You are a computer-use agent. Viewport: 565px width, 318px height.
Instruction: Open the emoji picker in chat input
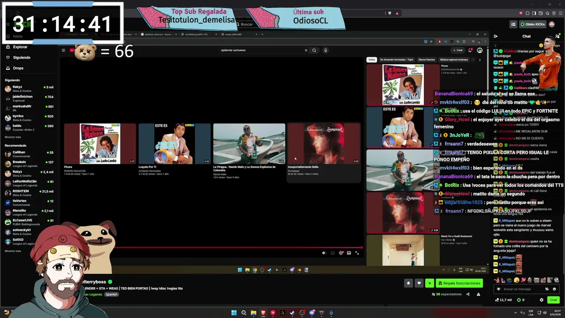click(554, 289)
